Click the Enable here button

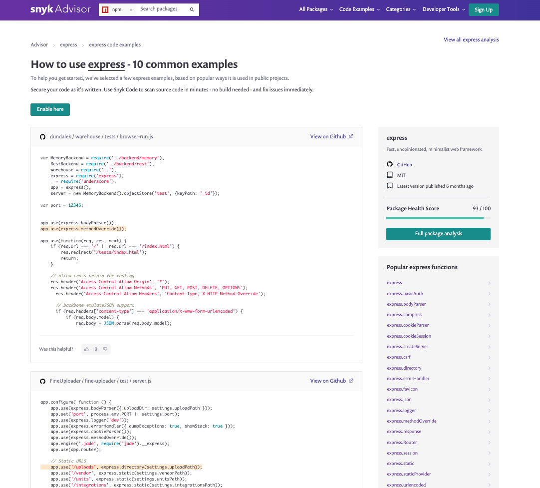coord(50,109)
